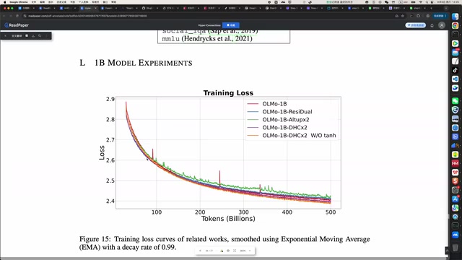Open the zoom percentage dropdown

pos(245,251)
